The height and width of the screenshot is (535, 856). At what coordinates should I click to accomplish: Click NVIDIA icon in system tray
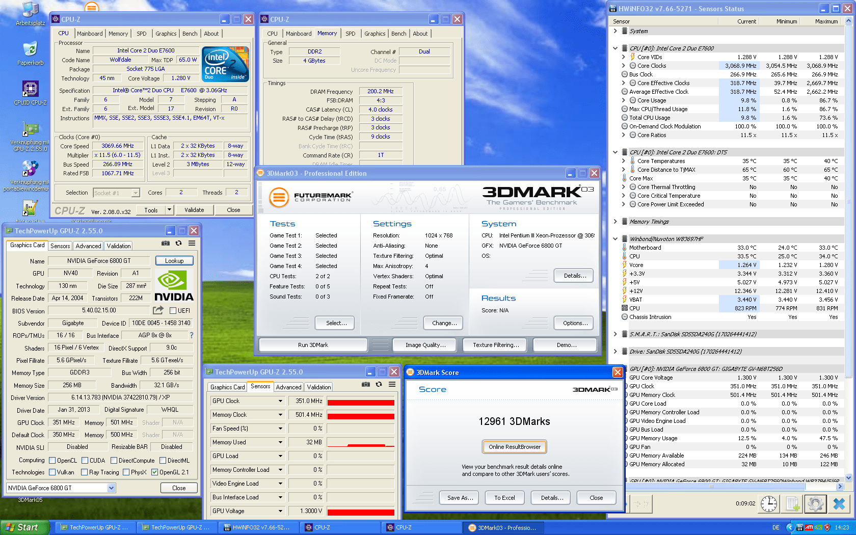point(818,527)
